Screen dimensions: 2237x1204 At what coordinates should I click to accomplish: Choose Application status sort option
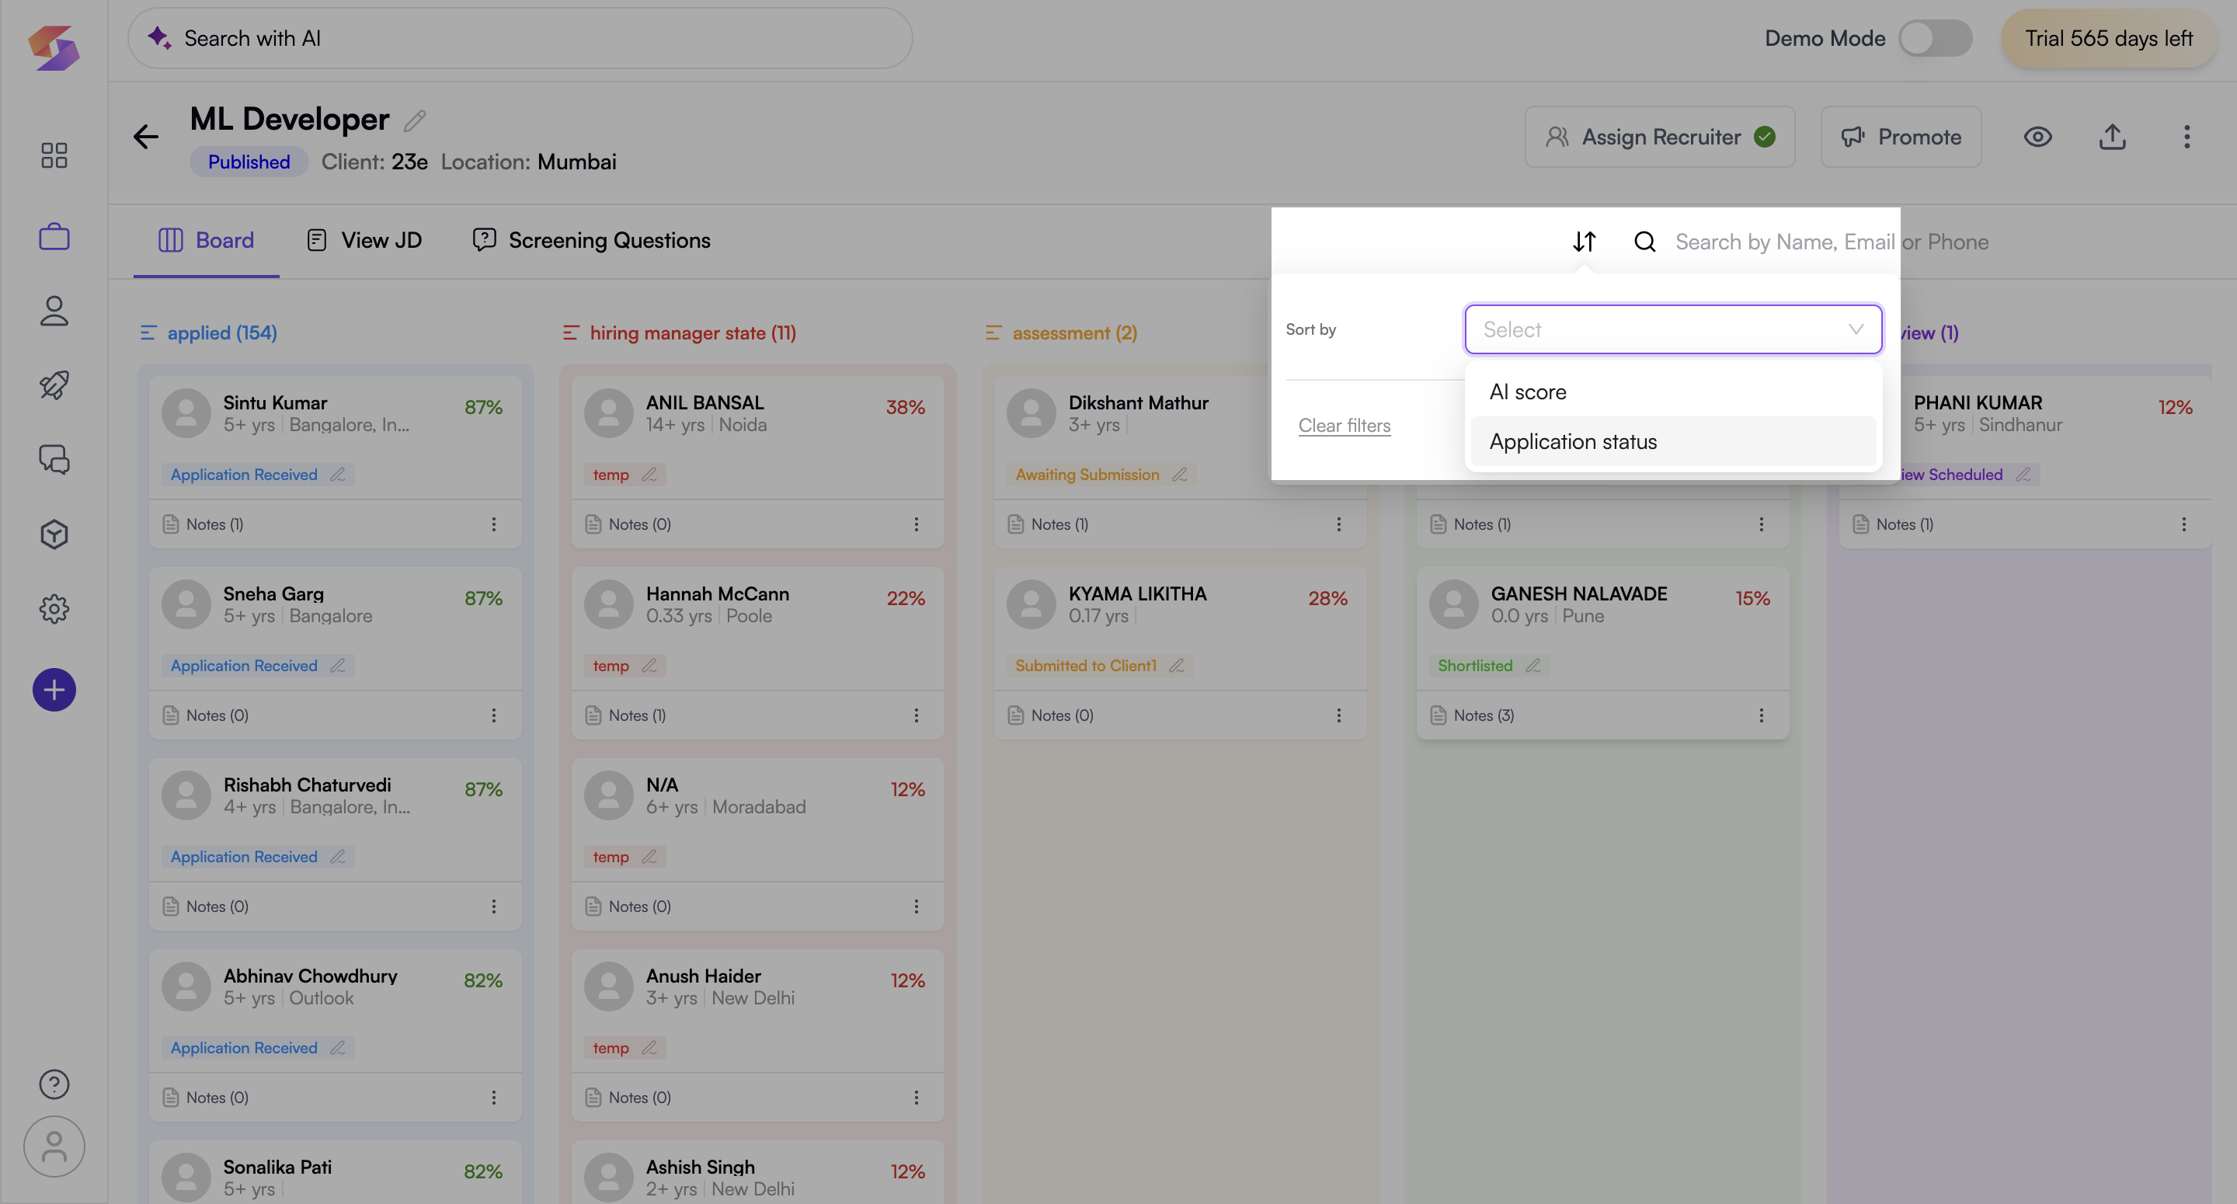(x=1672, y=441)
